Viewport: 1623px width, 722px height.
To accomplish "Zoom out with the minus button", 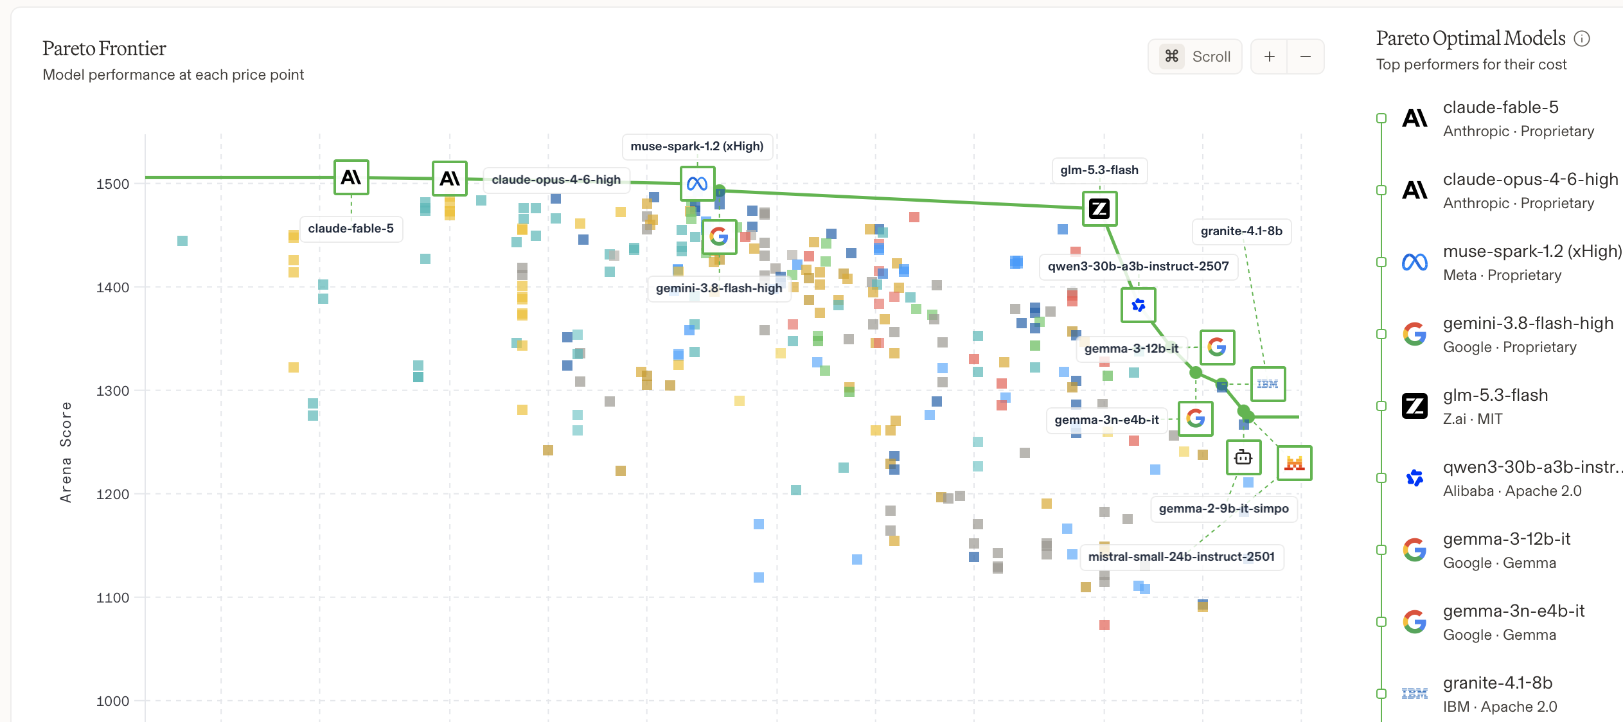I will click(1306, 57).
